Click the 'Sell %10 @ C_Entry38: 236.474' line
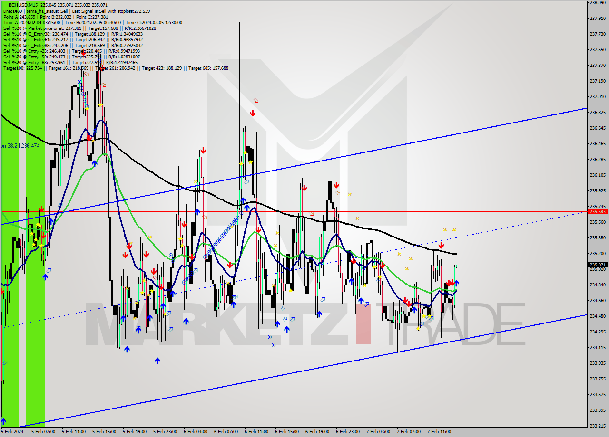The image size is (609, 437). point(73,34)
